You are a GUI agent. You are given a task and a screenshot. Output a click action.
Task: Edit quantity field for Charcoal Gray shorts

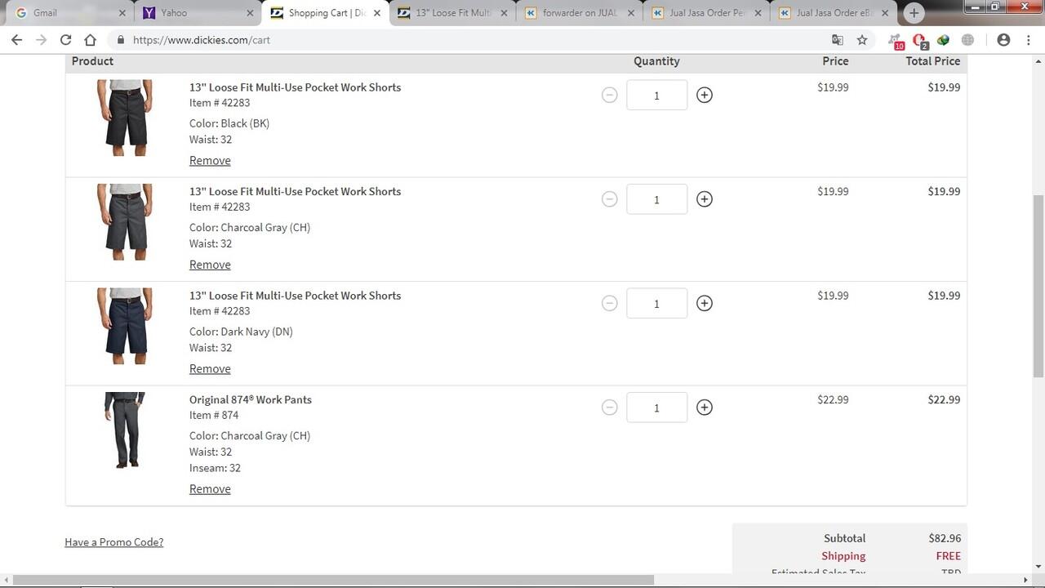(x=656, y=199)
